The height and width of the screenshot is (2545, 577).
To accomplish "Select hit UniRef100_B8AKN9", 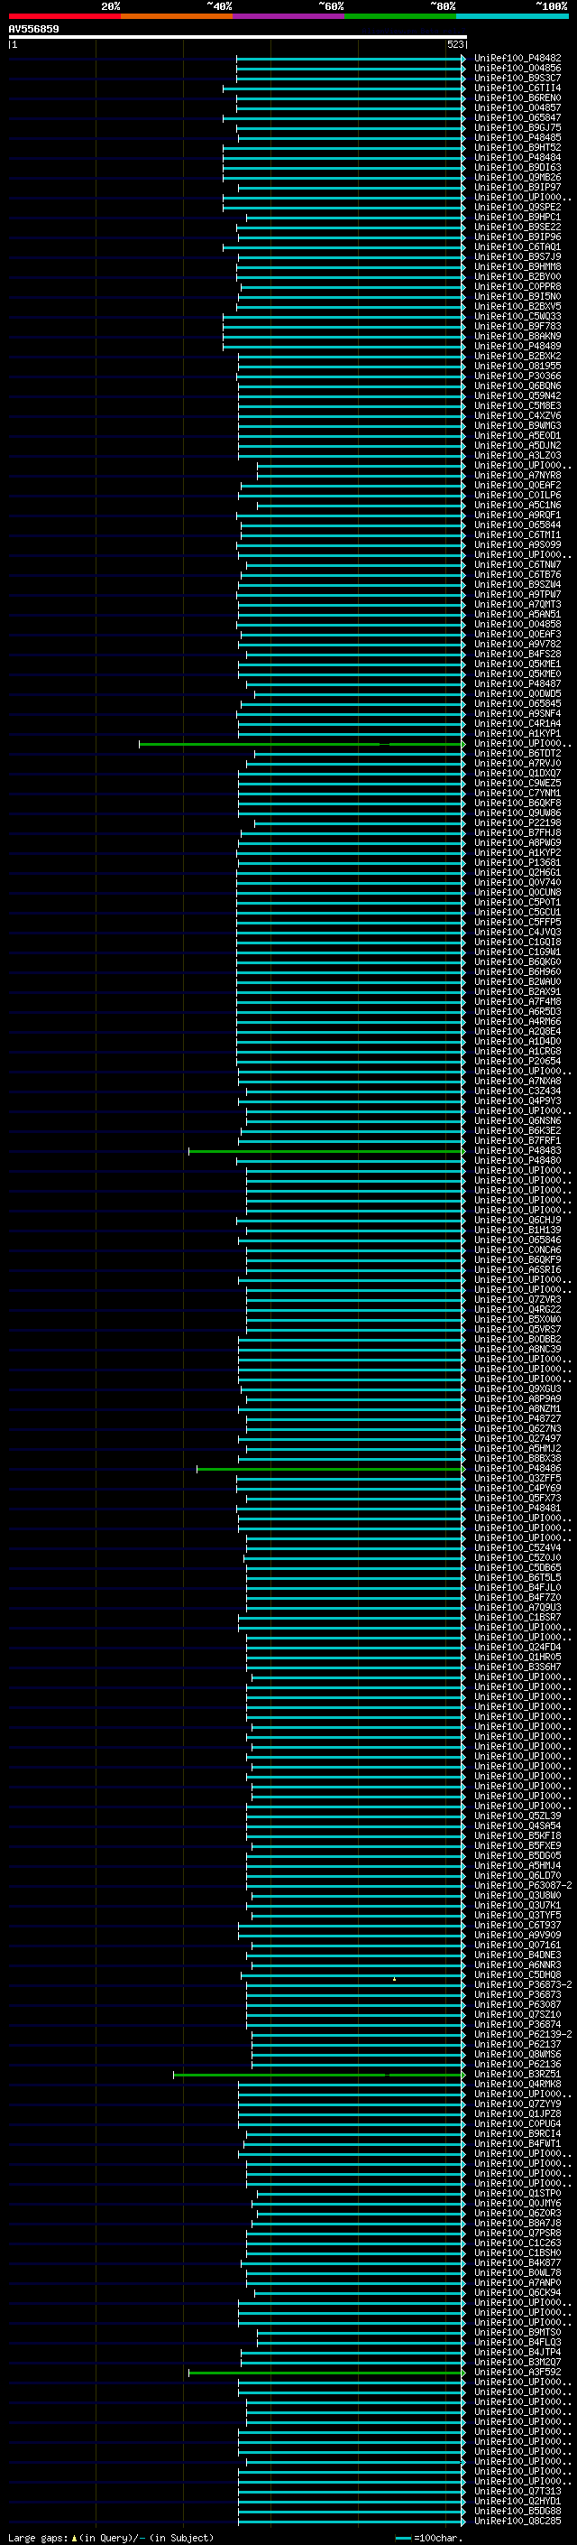I will click(x=517, y=336).
